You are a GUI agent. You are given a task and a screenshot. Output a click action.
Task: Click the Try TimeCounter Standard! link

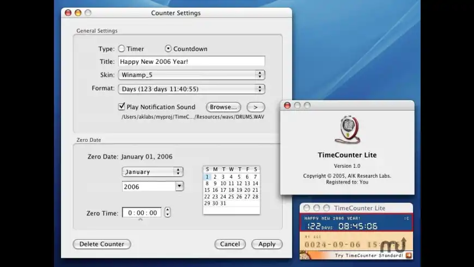point(369,256)
